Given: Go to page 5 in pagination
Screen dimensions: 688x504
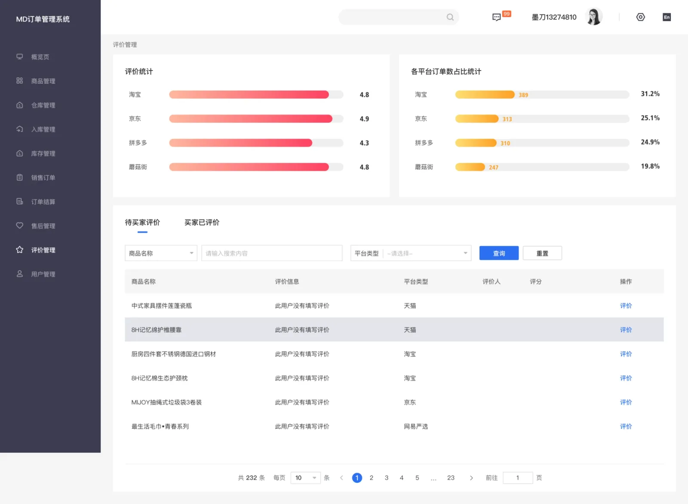Looking at the screenshot, I should [x=417, y=478].
